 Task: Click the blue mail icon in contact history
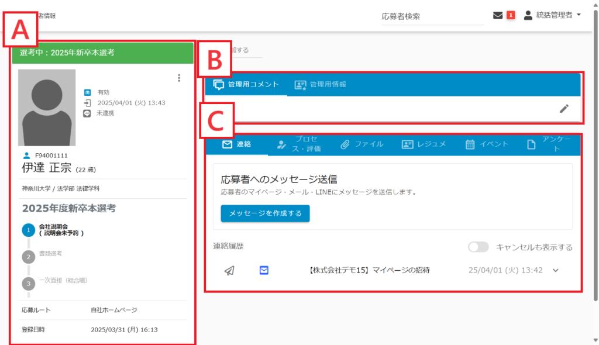pyautogui.click(x=264, y=270)
